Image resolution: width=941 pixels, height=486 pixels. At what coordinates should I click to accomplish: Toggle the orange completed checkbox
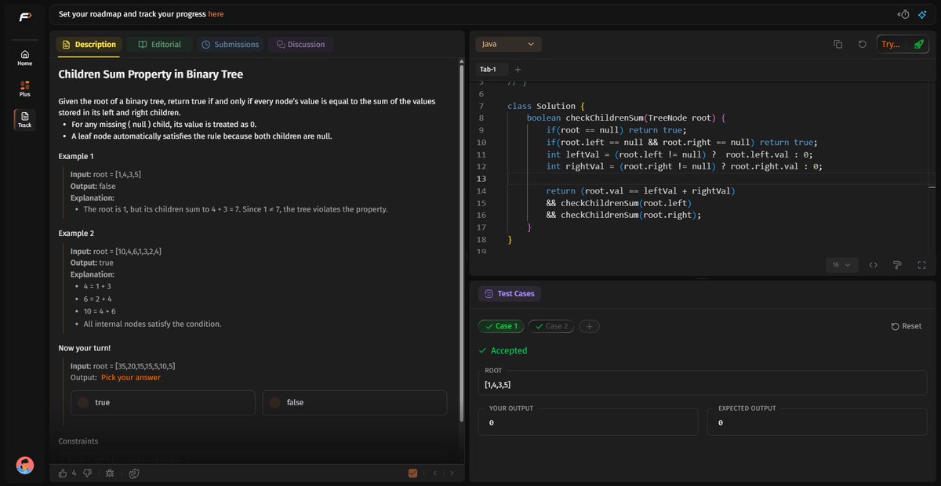pyautogui.click(x=412, y=473)
